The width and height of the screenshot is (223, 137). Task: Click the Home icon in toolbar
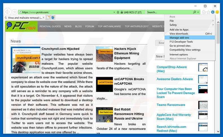click(204, 12)
